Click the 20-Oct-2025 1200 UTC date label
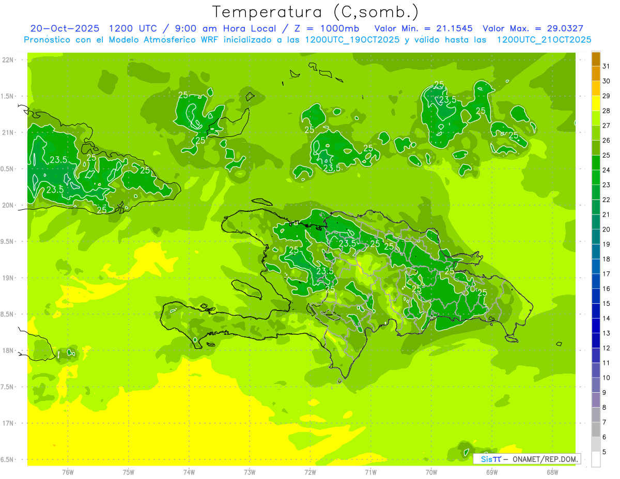620x479 pixels. (x=93, y=28)
